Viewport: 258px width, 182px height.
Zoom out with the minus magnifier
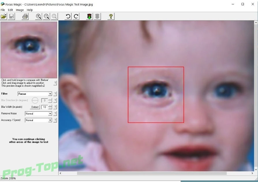[x=46, y=16]
